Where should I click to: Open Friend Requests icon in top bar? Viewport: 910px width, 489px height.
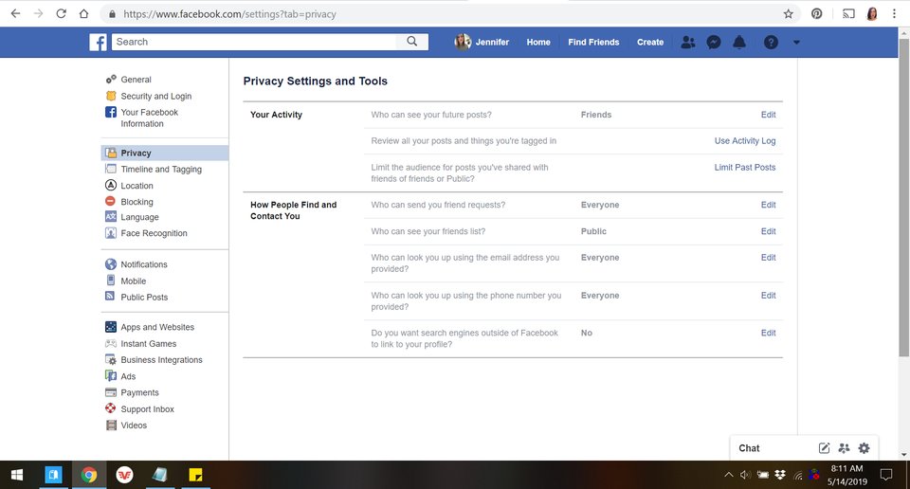(688, 42)
